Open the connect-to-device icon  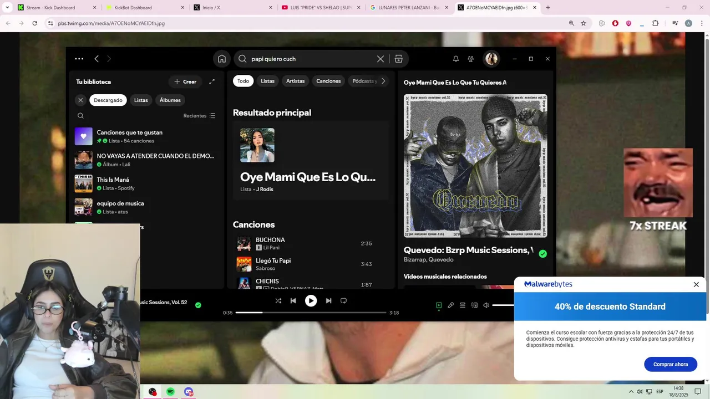click(x=474, y=305)
